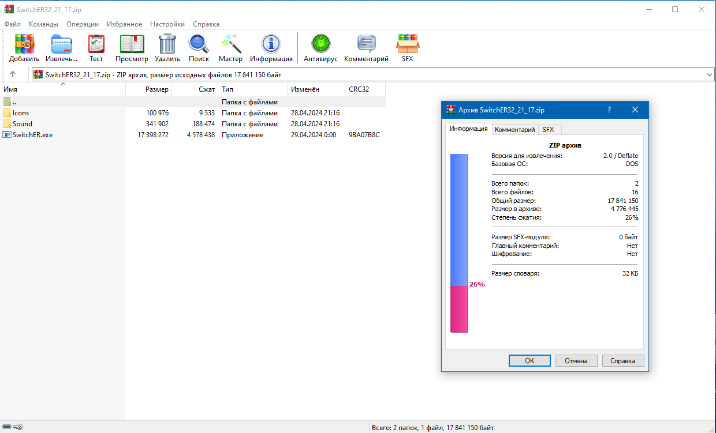Click the Размер словаря 32 КБ value
Viewport: 716px width, 433px height.
630,273
